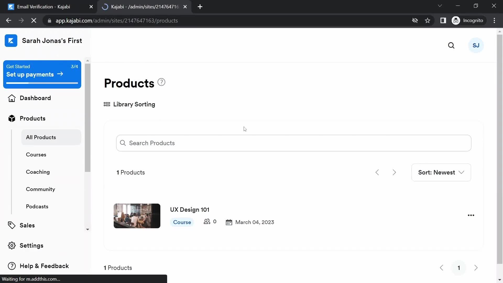Click the browser back arrow
The width and height of the screenshot is (503, 283).
point(9,21)
